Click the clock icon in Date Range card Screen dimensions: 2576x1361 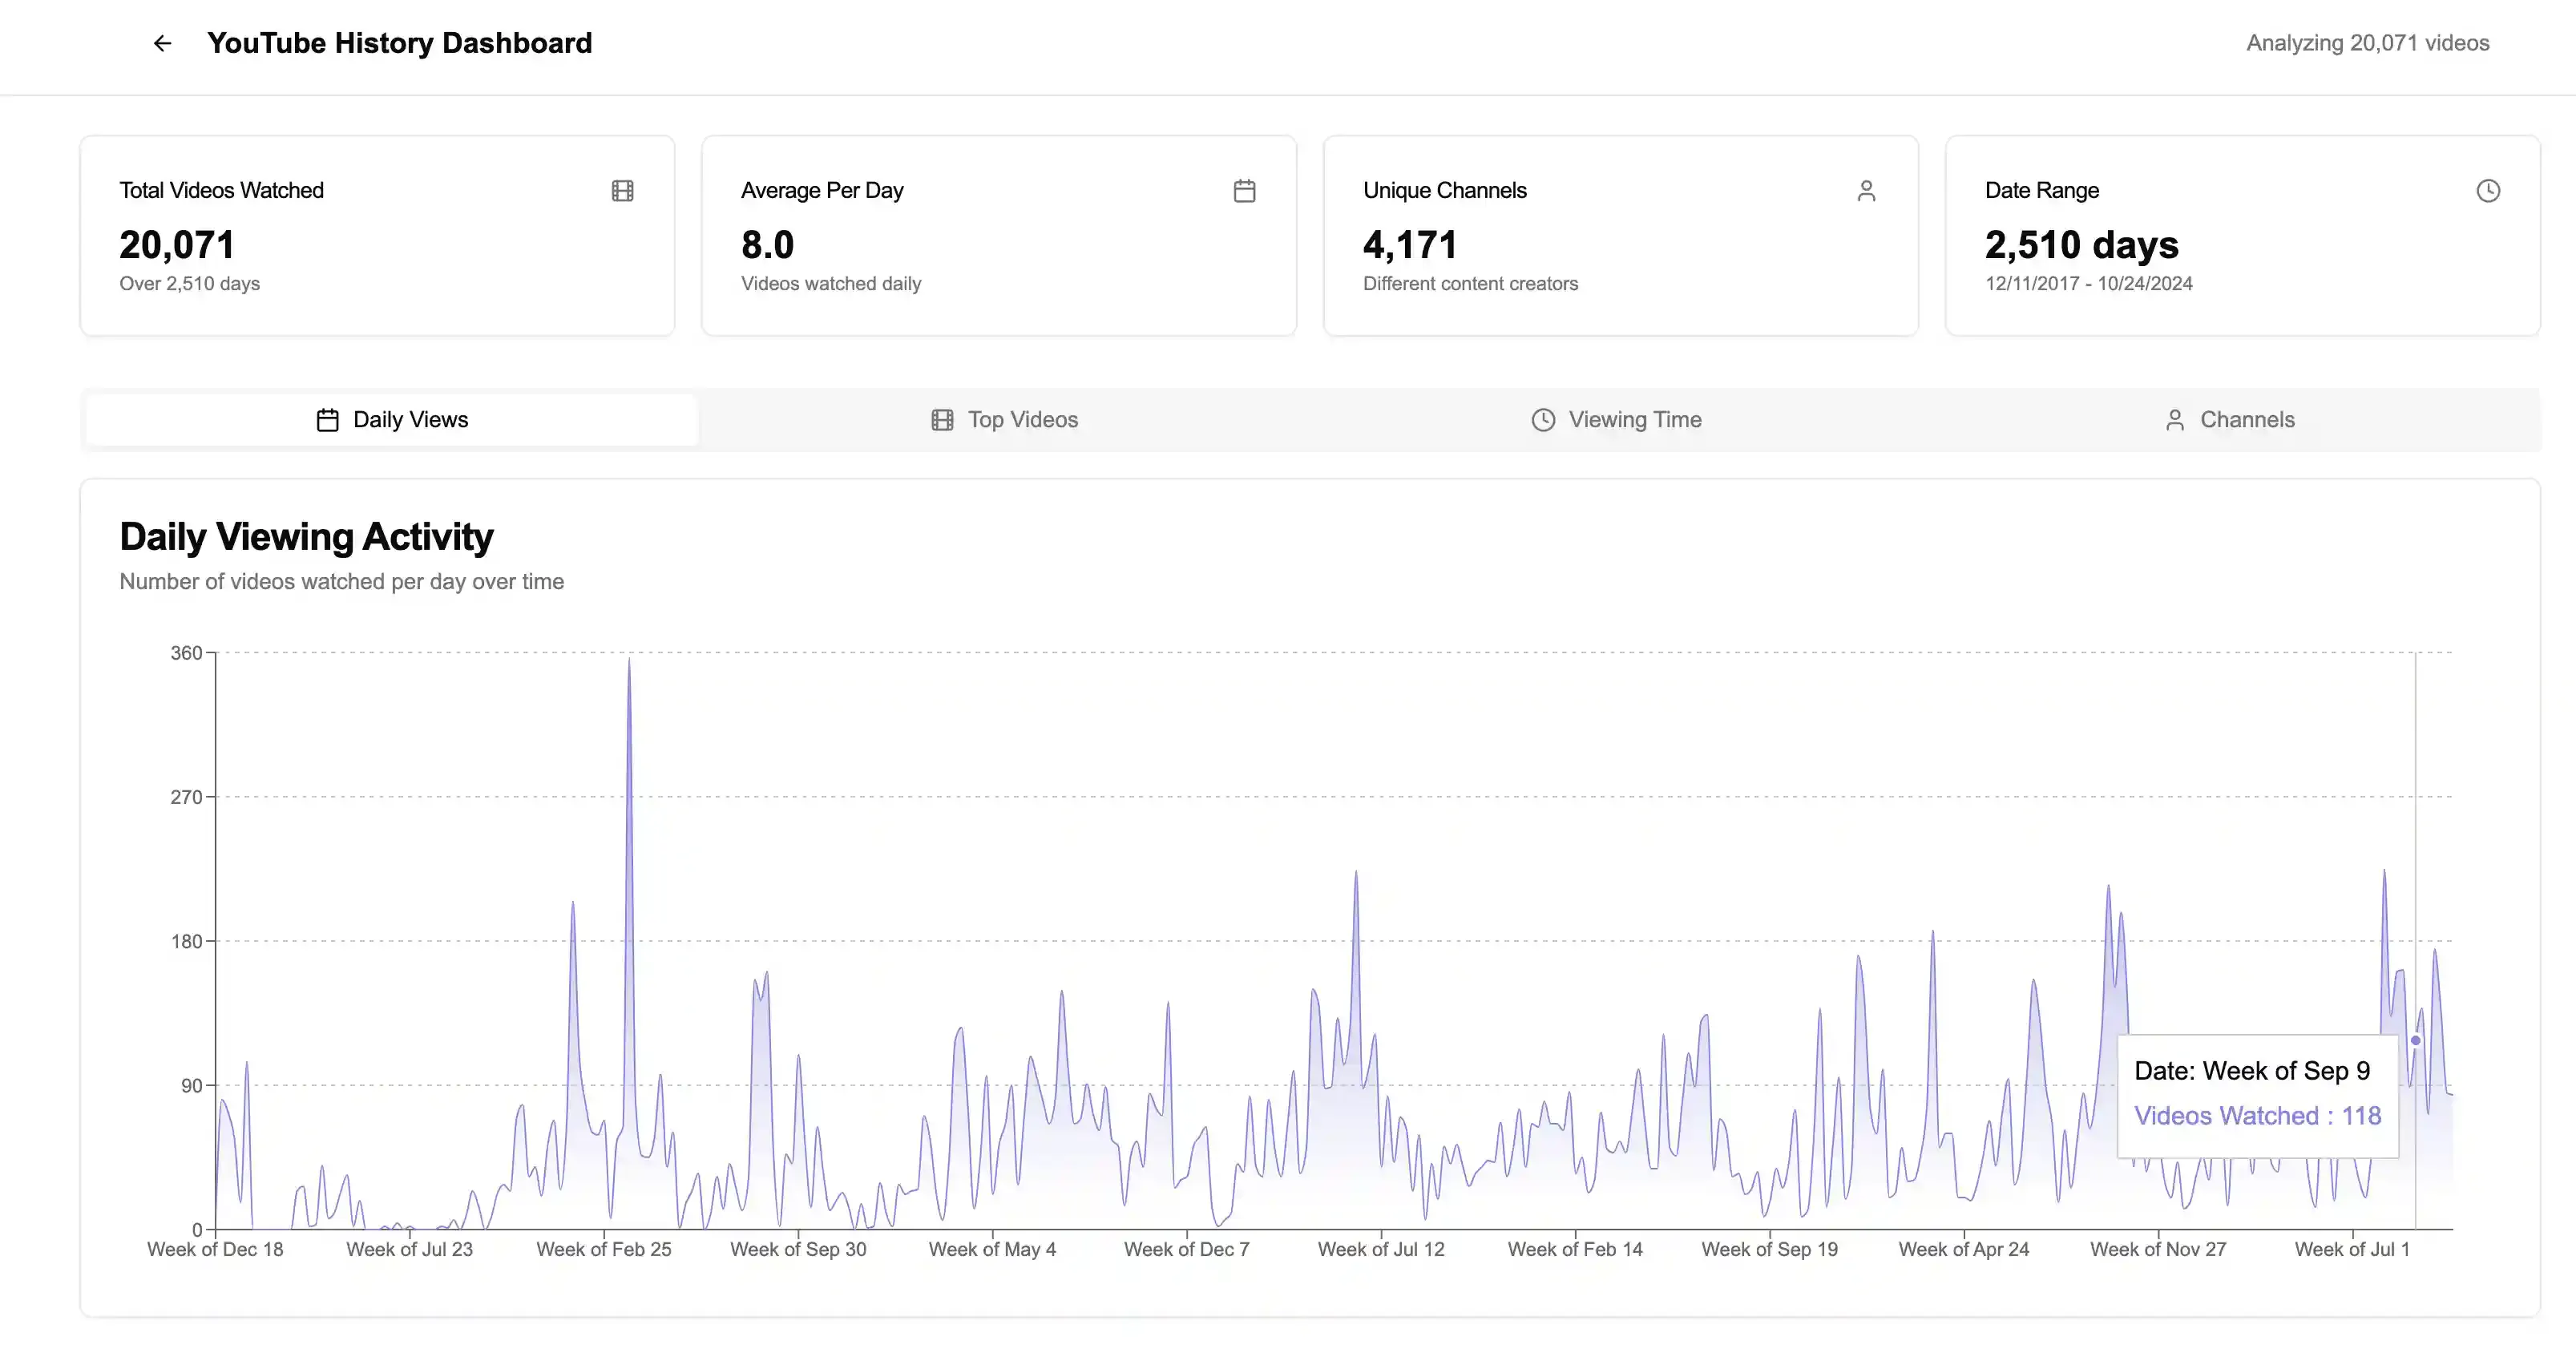click(2488, 191)
